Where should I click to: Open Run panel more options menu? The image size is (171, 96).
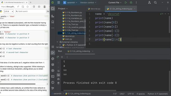coord(67,57)
